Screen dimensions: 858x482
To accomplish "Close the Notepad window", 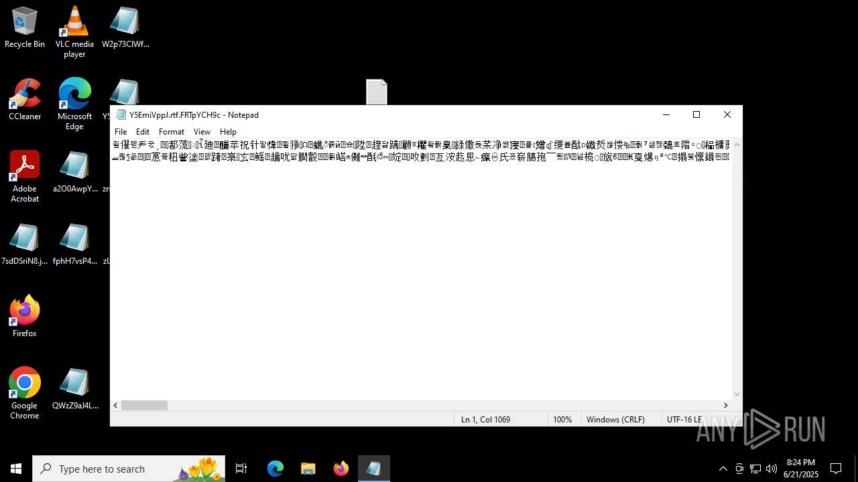I will click(727, 115).
